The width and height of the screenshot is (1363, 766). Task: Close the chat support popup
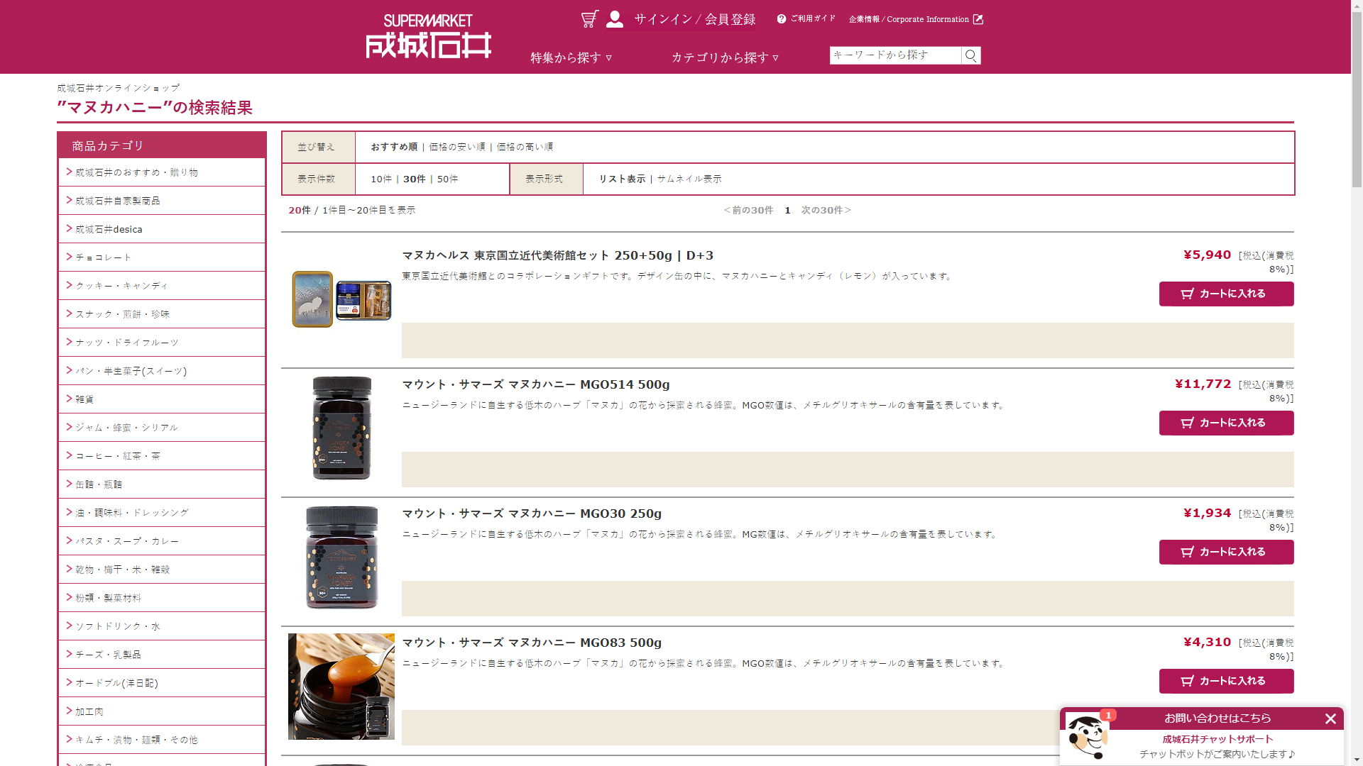coord(1330,718)
